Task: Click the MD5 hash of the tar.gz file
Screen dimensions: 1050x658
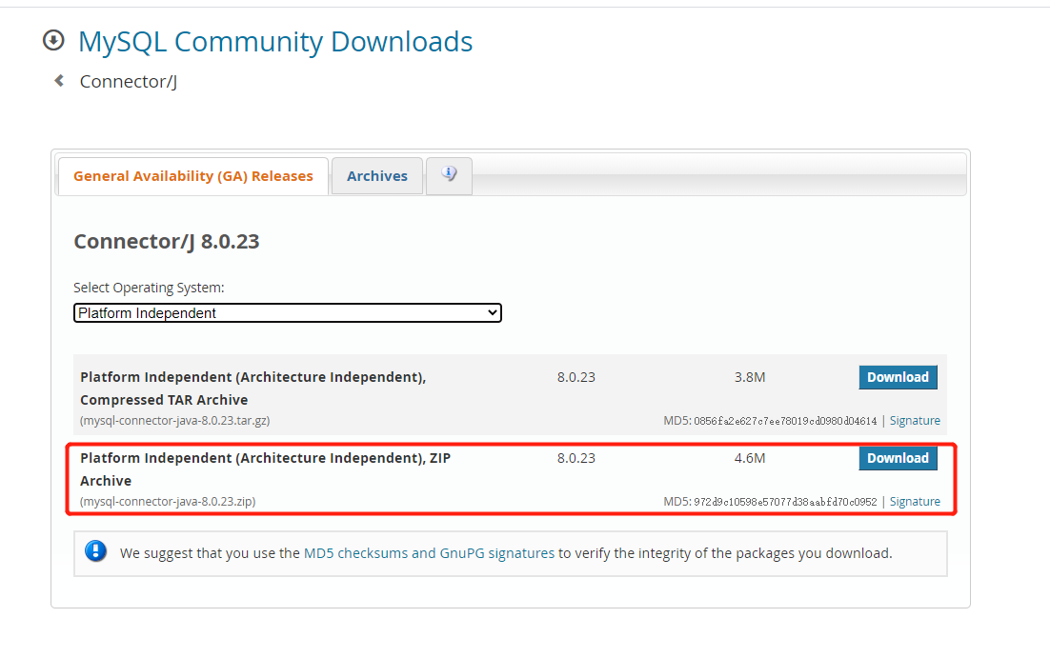Action: pos(785,421)
